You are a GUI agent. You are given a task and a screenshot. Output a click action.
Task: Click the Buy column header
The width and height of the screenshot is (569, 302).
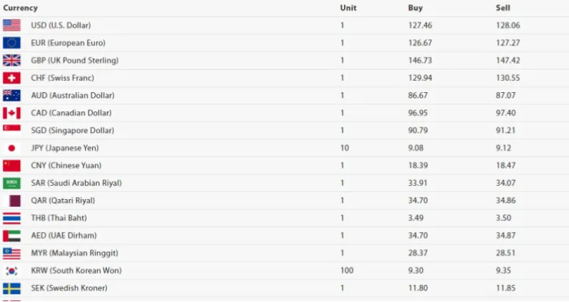tap(415, 8)
